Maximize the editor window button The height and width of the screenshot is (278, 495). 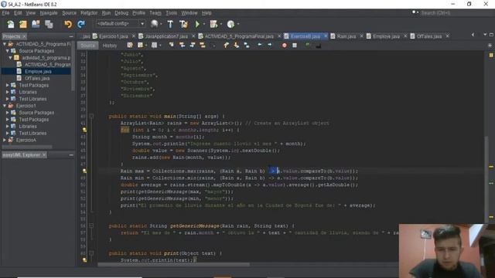click(x=491, y=35)
